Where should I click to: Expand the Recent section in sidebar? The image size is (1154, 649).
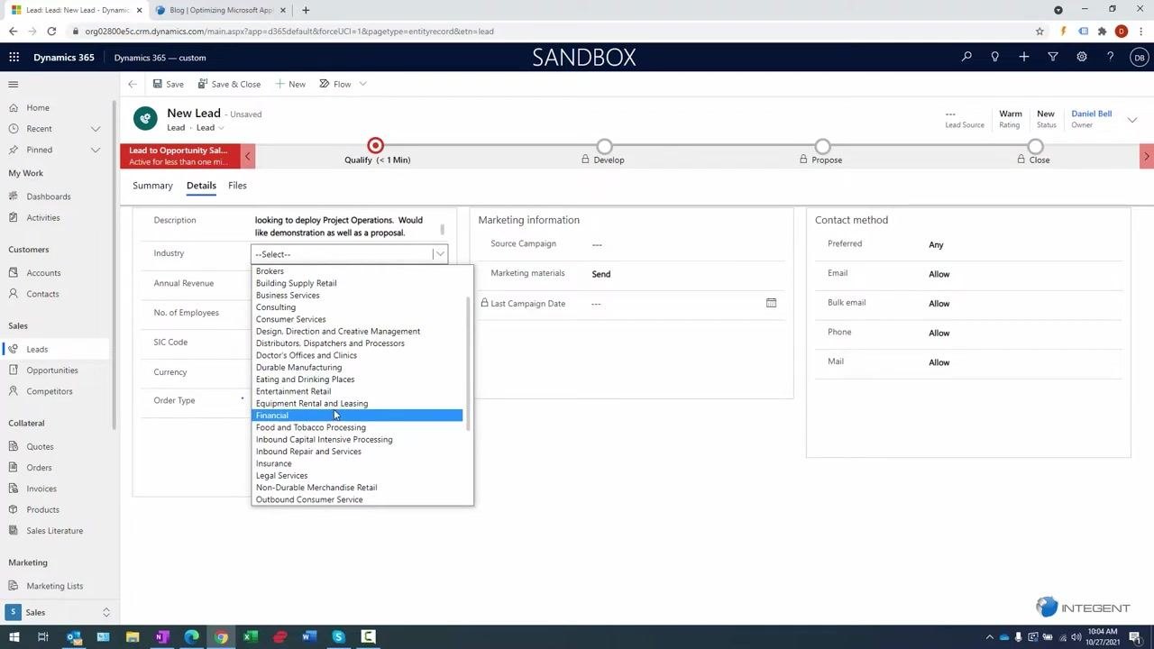pyautogui.click(x=96, y=129)
